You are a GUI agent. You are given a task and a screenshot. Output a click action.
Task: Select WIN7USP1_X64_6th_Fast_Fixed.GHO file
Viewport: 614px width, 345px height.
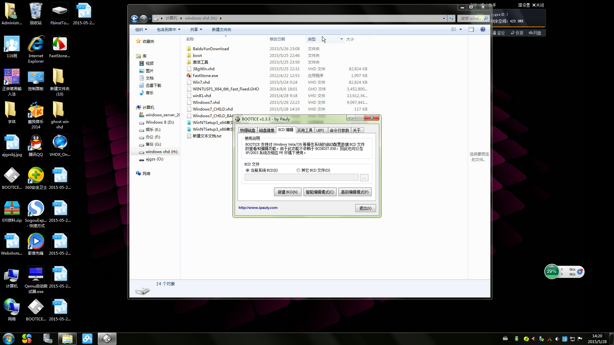(226, 89)
